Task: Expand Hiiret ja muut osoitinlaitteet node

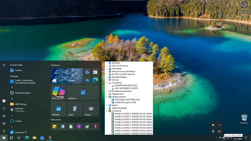Action: 107,72
